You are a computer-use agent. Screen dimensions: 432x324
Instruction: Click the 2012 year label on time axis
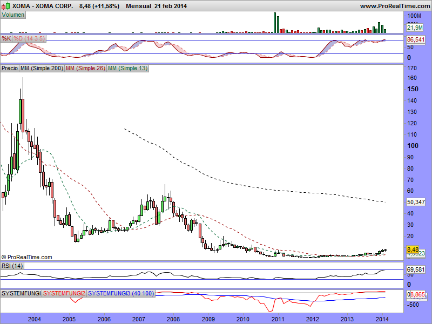(313, 319)
